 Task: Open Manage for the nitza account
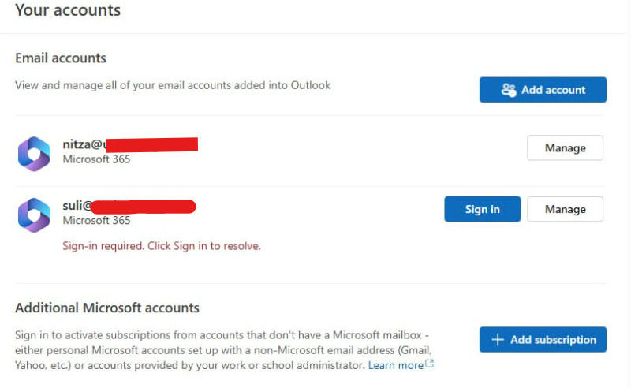[565, 147]
